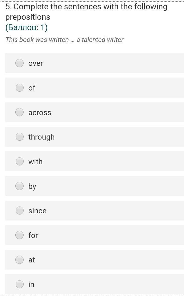Select the 'of' radio button
The image size is (184, 297).
click(19, 88)
